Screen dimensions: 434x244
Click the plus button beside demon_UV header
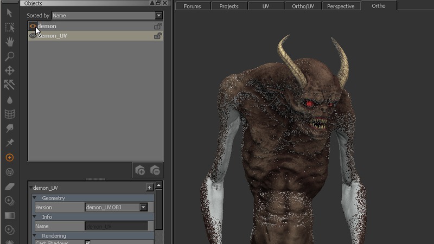click(x=149, y=188)
